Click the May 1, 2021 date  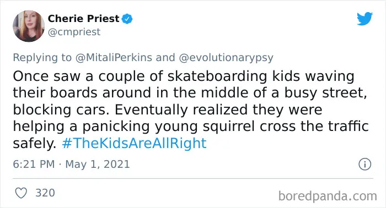tap(98, 165)
